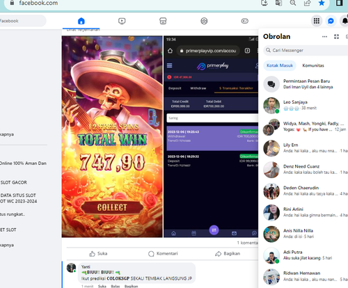Open the Total Win slot game image
Screen dimensions: 348x288
tap(112, 136)
